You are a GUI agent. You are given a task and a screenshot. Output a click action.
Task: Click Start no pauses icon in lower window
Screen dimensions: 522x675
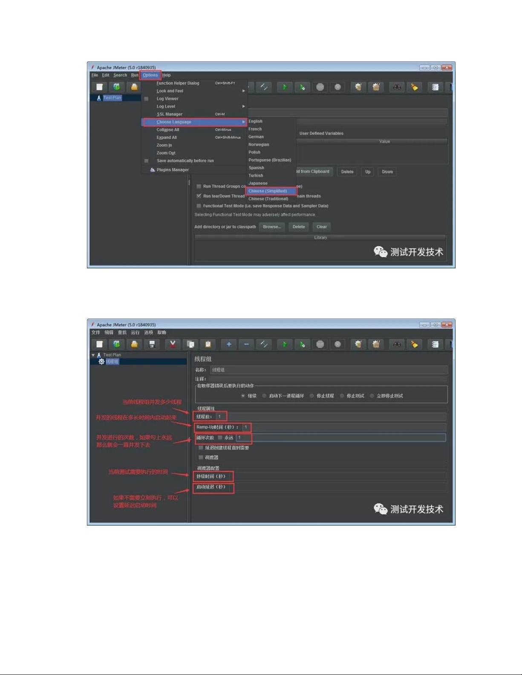pos(302,344)
